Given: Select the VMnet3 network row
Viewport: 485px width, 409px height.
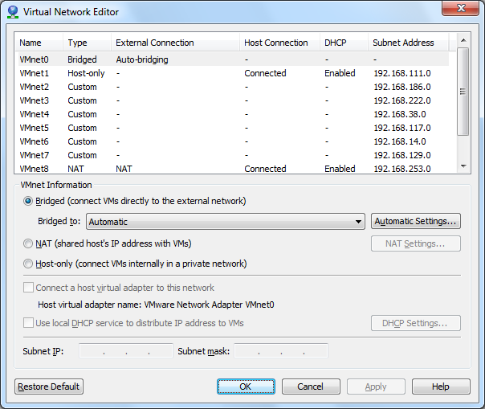Looking at the screenshot, I should coord(234,100).
